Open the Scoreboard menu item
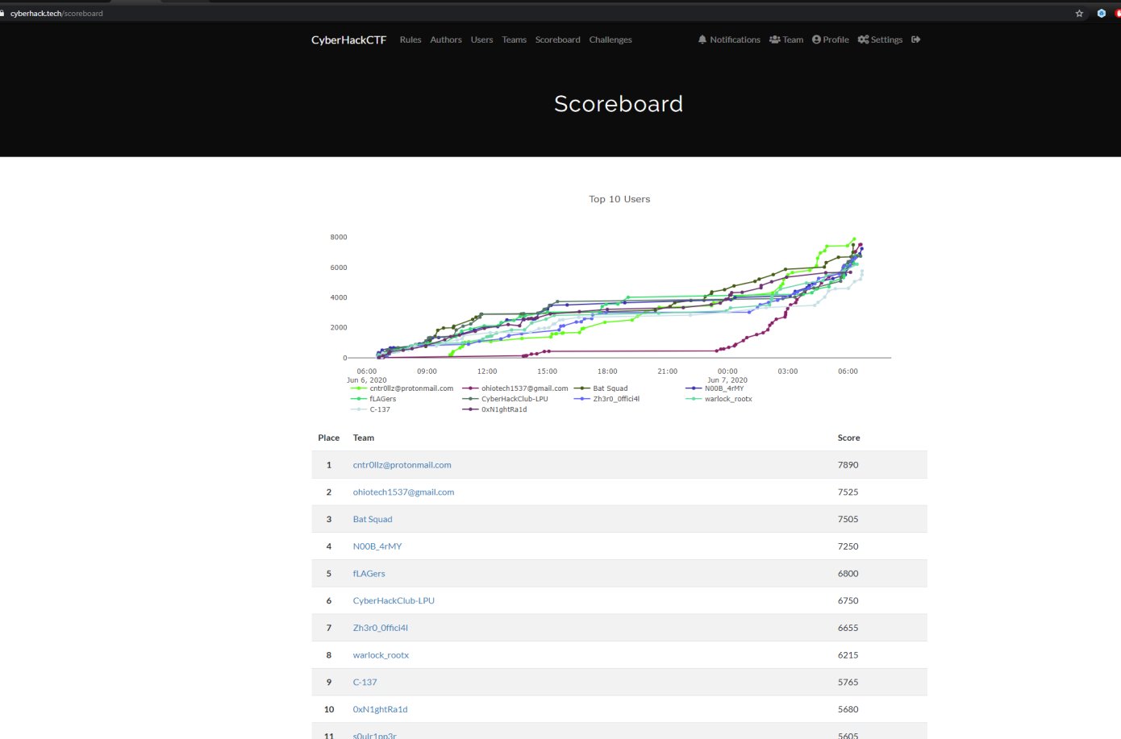1121x739 pixels. tap(557, 39)
